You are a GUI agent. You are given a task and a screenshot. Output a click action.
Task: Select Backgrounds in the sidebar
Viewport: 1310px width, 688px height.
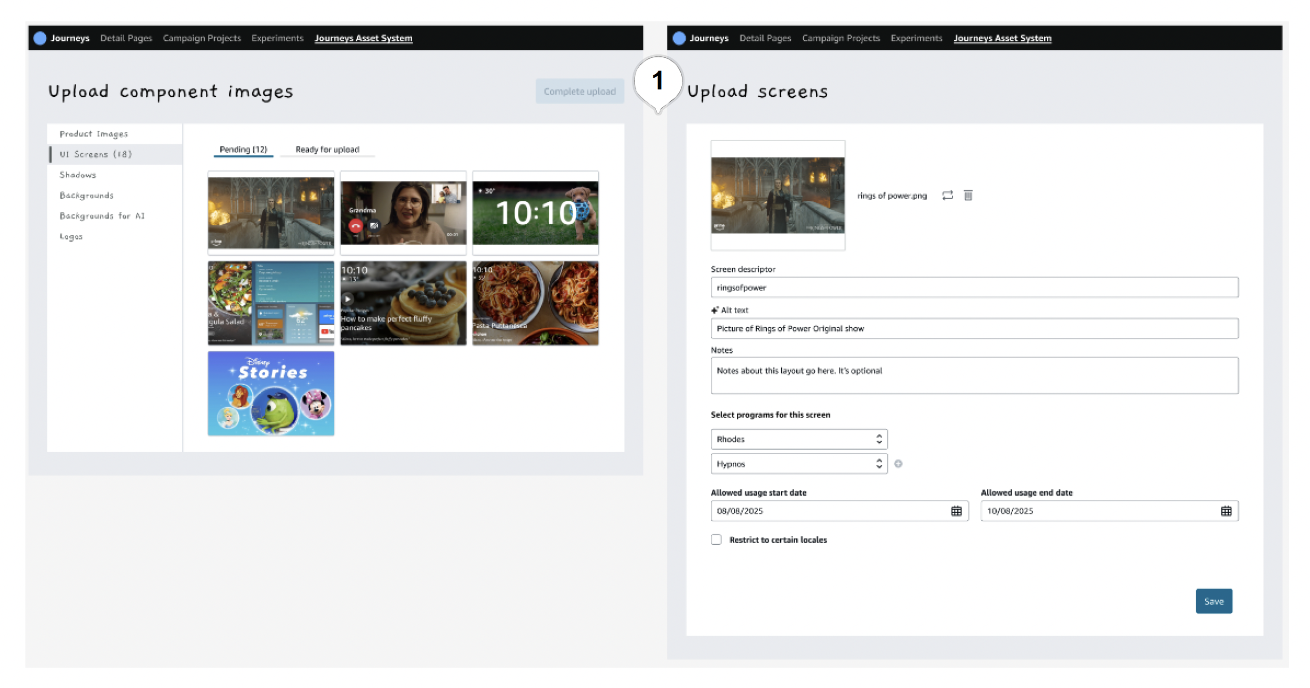click(114, 195)
